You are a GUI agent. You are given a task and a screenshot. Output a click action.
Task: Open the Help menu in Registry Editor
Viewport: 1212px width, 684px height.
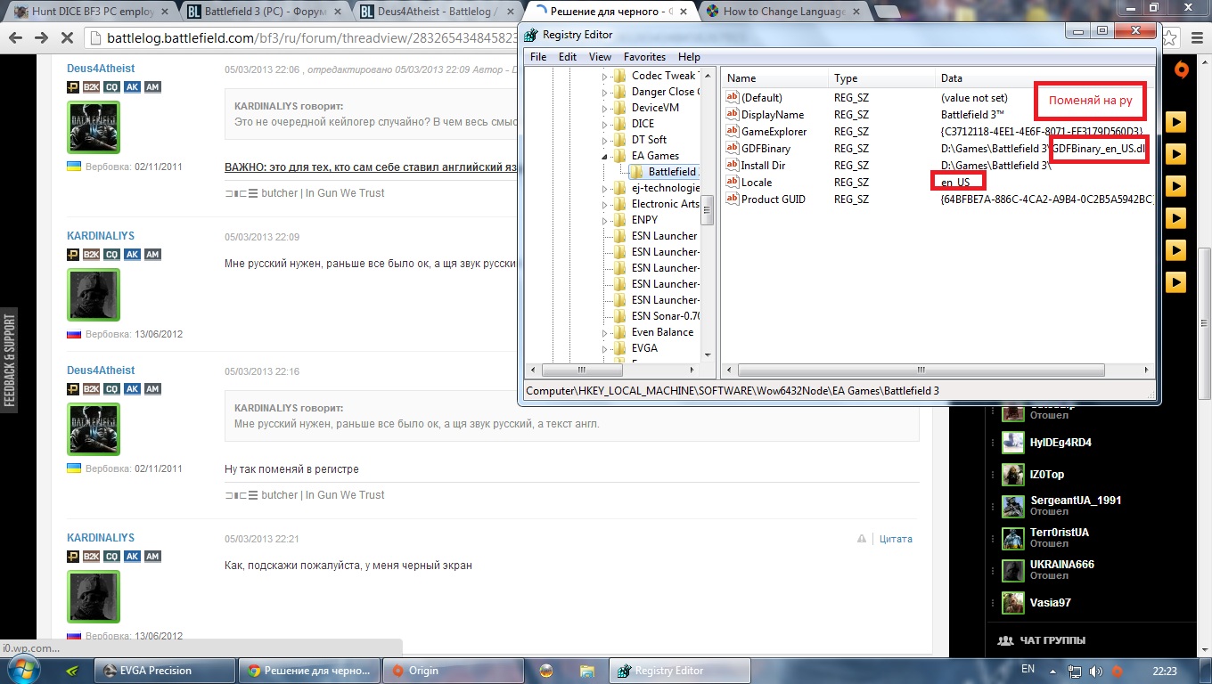(x=690, y=57)
